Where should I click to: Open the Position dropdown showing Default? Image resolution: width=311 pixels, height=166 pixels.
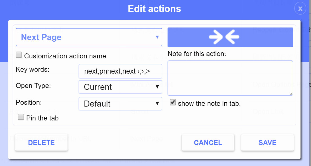(x=120, y=104)
